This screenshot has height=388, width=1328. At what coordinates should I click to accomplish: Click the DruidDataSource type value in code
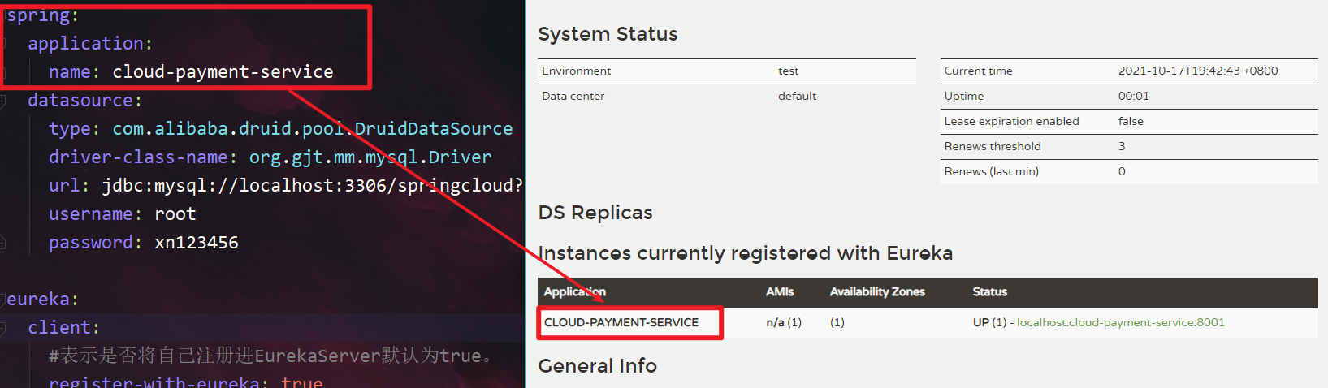tap(312, 129)
